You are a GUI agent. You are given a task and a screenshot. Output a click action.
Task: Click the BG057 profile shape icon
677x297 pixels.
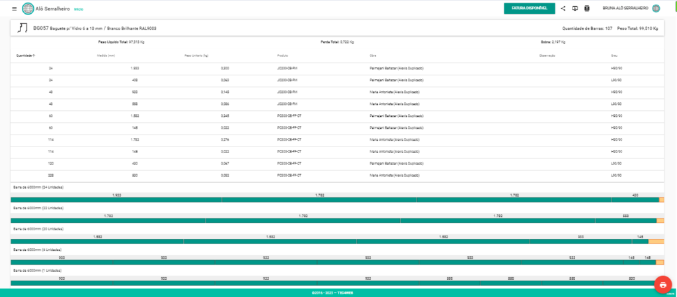pos(22,28)
